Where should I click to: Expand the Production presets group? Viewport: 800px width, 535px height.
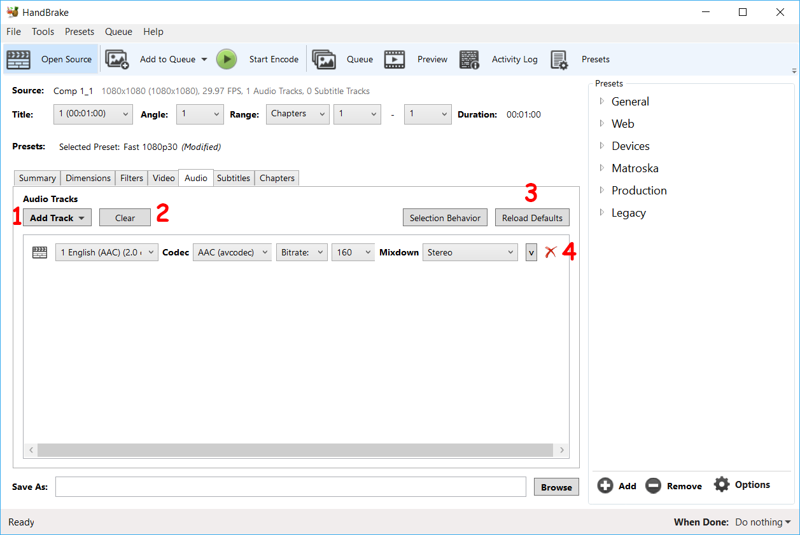point(602,191)
